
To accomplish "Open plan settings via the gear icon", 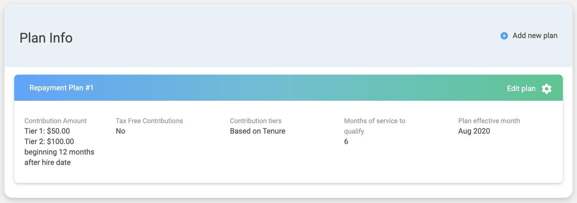I will point(546,88).
